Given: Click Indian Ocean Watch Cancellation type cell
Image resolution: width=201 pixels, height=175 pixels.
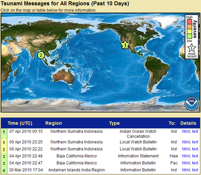Looking at the screenshot, I should point(138,134).
